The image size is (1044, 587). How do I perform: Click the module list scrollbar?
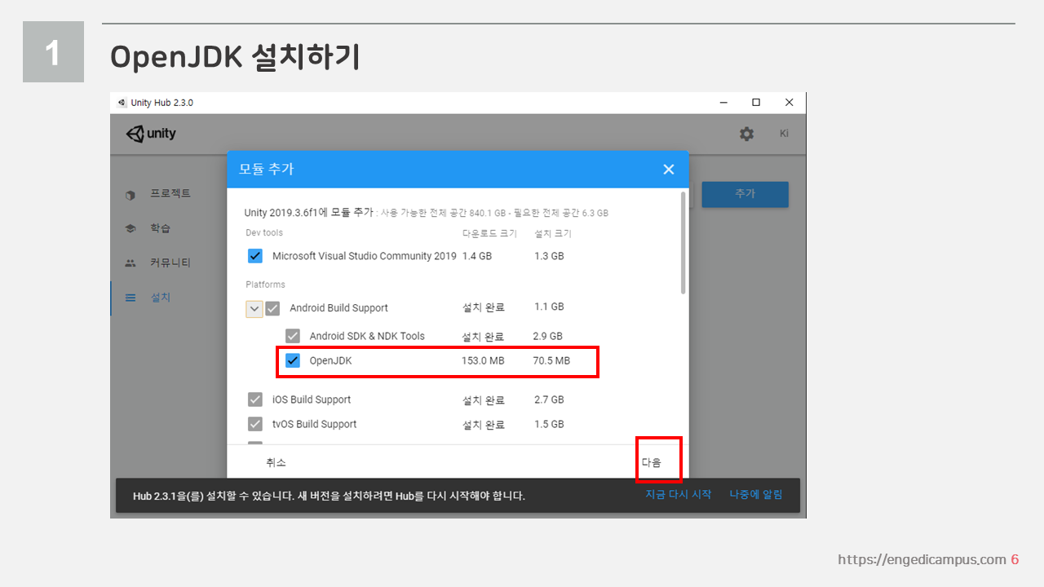683,243
